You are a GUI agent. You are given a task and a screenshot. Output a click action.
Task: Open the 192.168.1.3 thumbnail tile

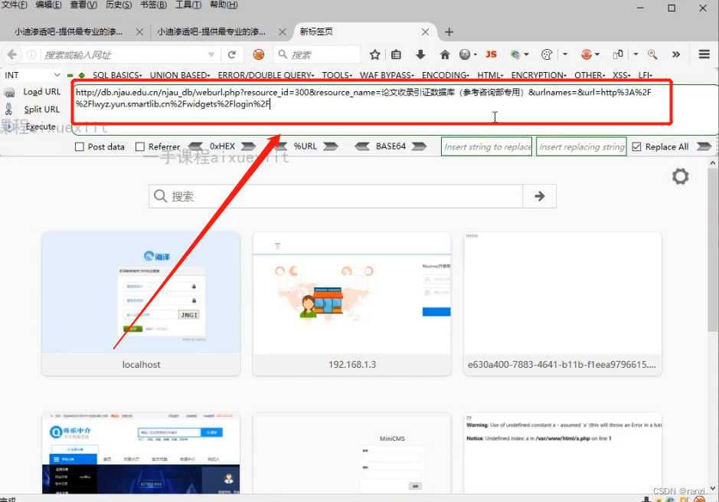(351, 303)
